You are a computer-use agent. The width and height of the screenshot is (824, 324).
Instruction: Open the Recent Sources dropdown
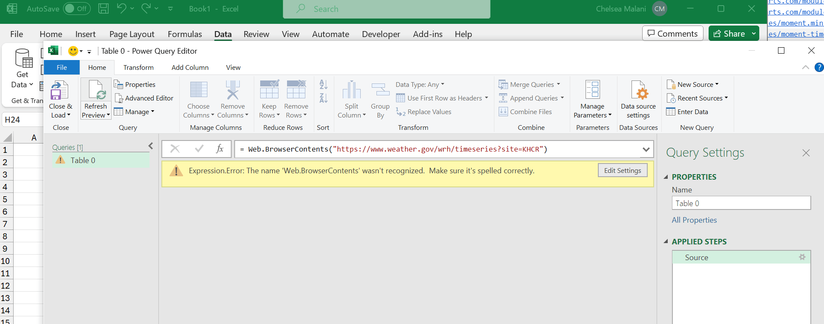pyautogui.click(x=697, y=98)
